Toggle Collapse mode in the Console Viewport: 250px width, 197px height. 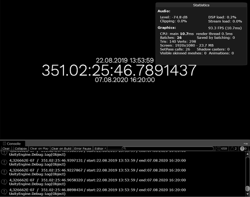coord(21,148)
